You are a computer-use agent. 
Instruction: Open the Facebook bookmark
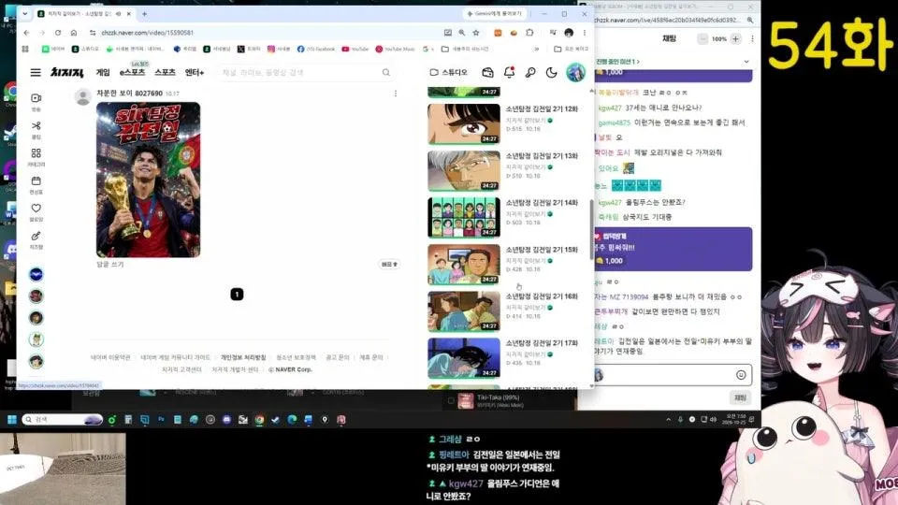click(x=316, y=50)
